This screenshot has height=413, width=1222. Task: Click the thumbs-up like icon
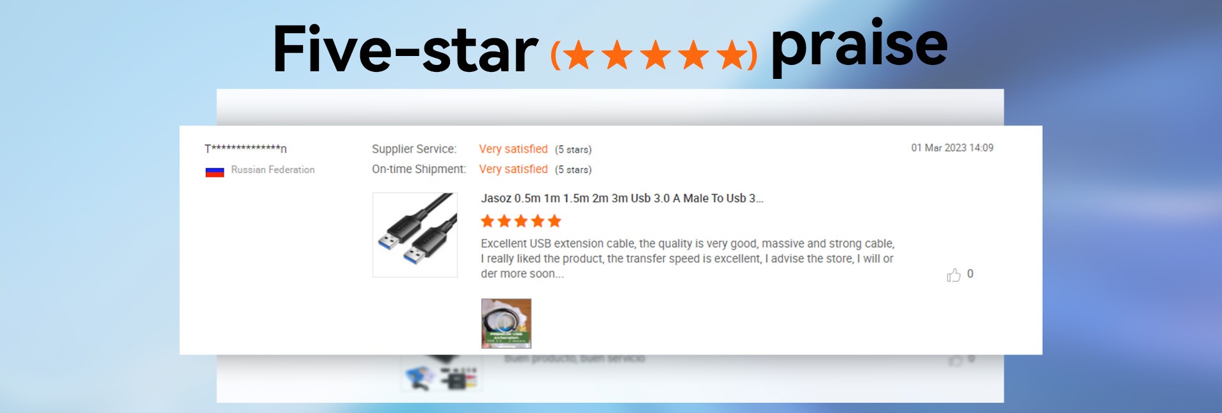(x=953, y=275)
